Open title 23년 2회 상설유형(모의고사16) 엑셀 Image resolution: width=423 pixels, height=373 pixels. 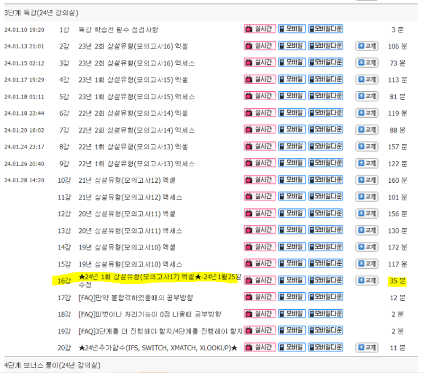(133, 46)
